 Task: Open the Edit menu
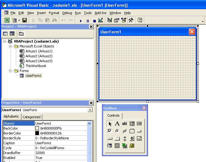(x=21, y=13)
